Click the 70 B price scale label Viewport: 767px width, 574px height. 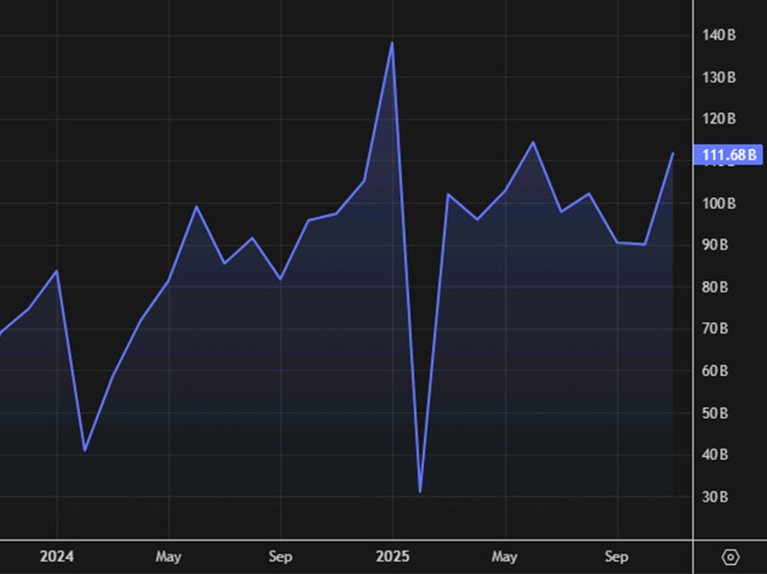715,329
